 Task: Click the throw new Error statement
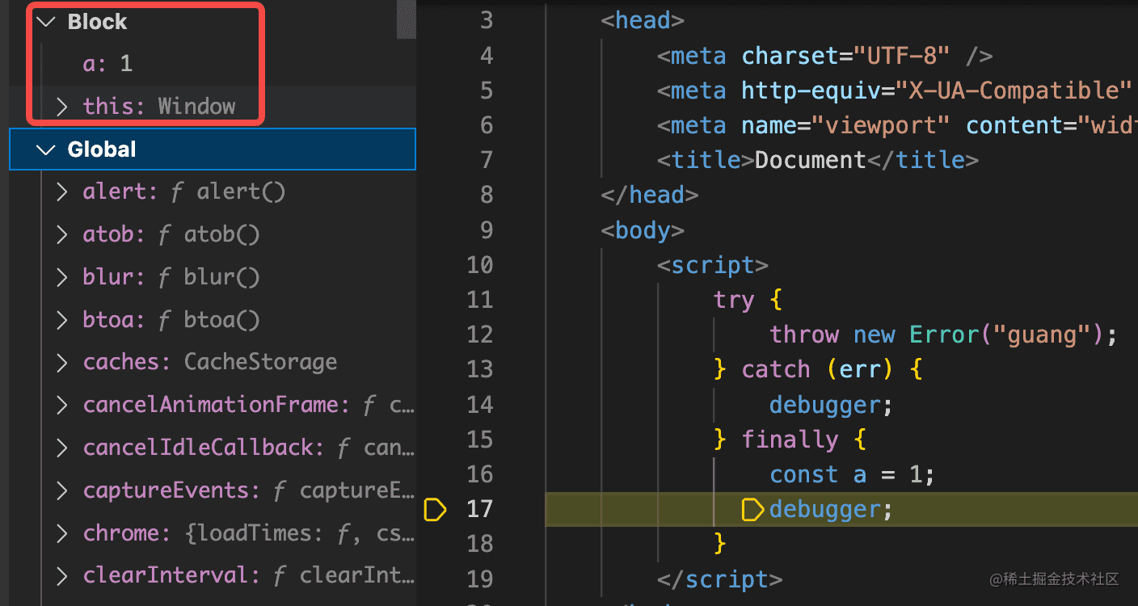[942, 335]
